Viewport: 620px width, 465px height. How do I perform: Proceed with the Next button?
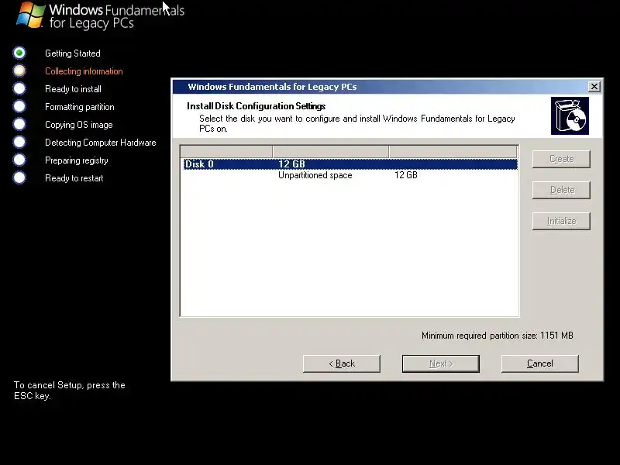(440, 363)
